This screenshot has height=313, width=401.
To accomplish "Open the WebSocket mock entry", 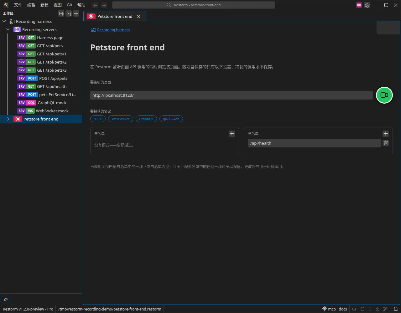I will pos(41,111).
